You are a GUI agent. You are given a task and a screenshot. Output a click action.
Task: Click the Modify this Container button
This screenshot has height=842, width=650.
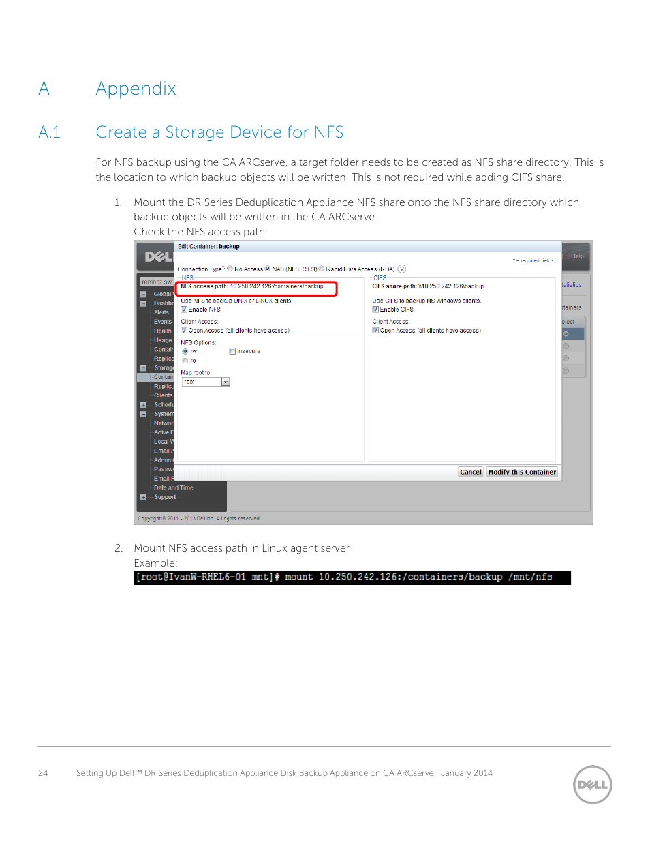(522, 472)
